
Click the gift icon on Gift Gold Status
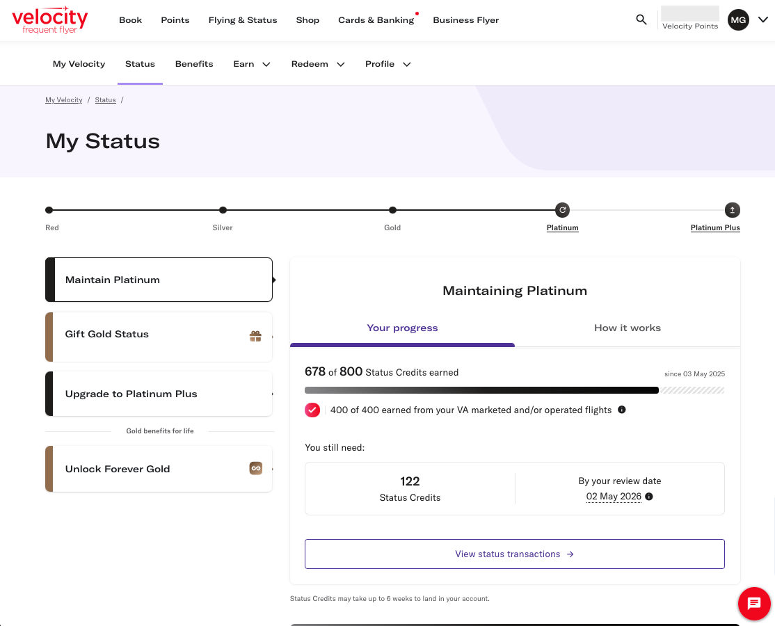(255, 336)
